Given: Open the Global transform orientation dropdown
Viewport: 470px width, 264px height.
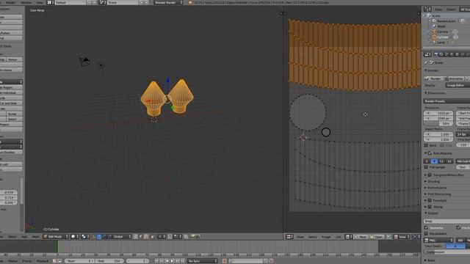Looking at the screenshot, I should tap(122, 236).
